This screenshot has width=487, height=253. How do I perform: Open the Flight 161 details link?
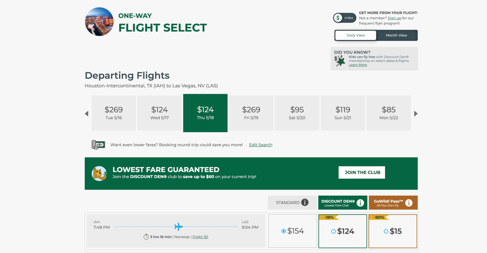click(200, 237)
